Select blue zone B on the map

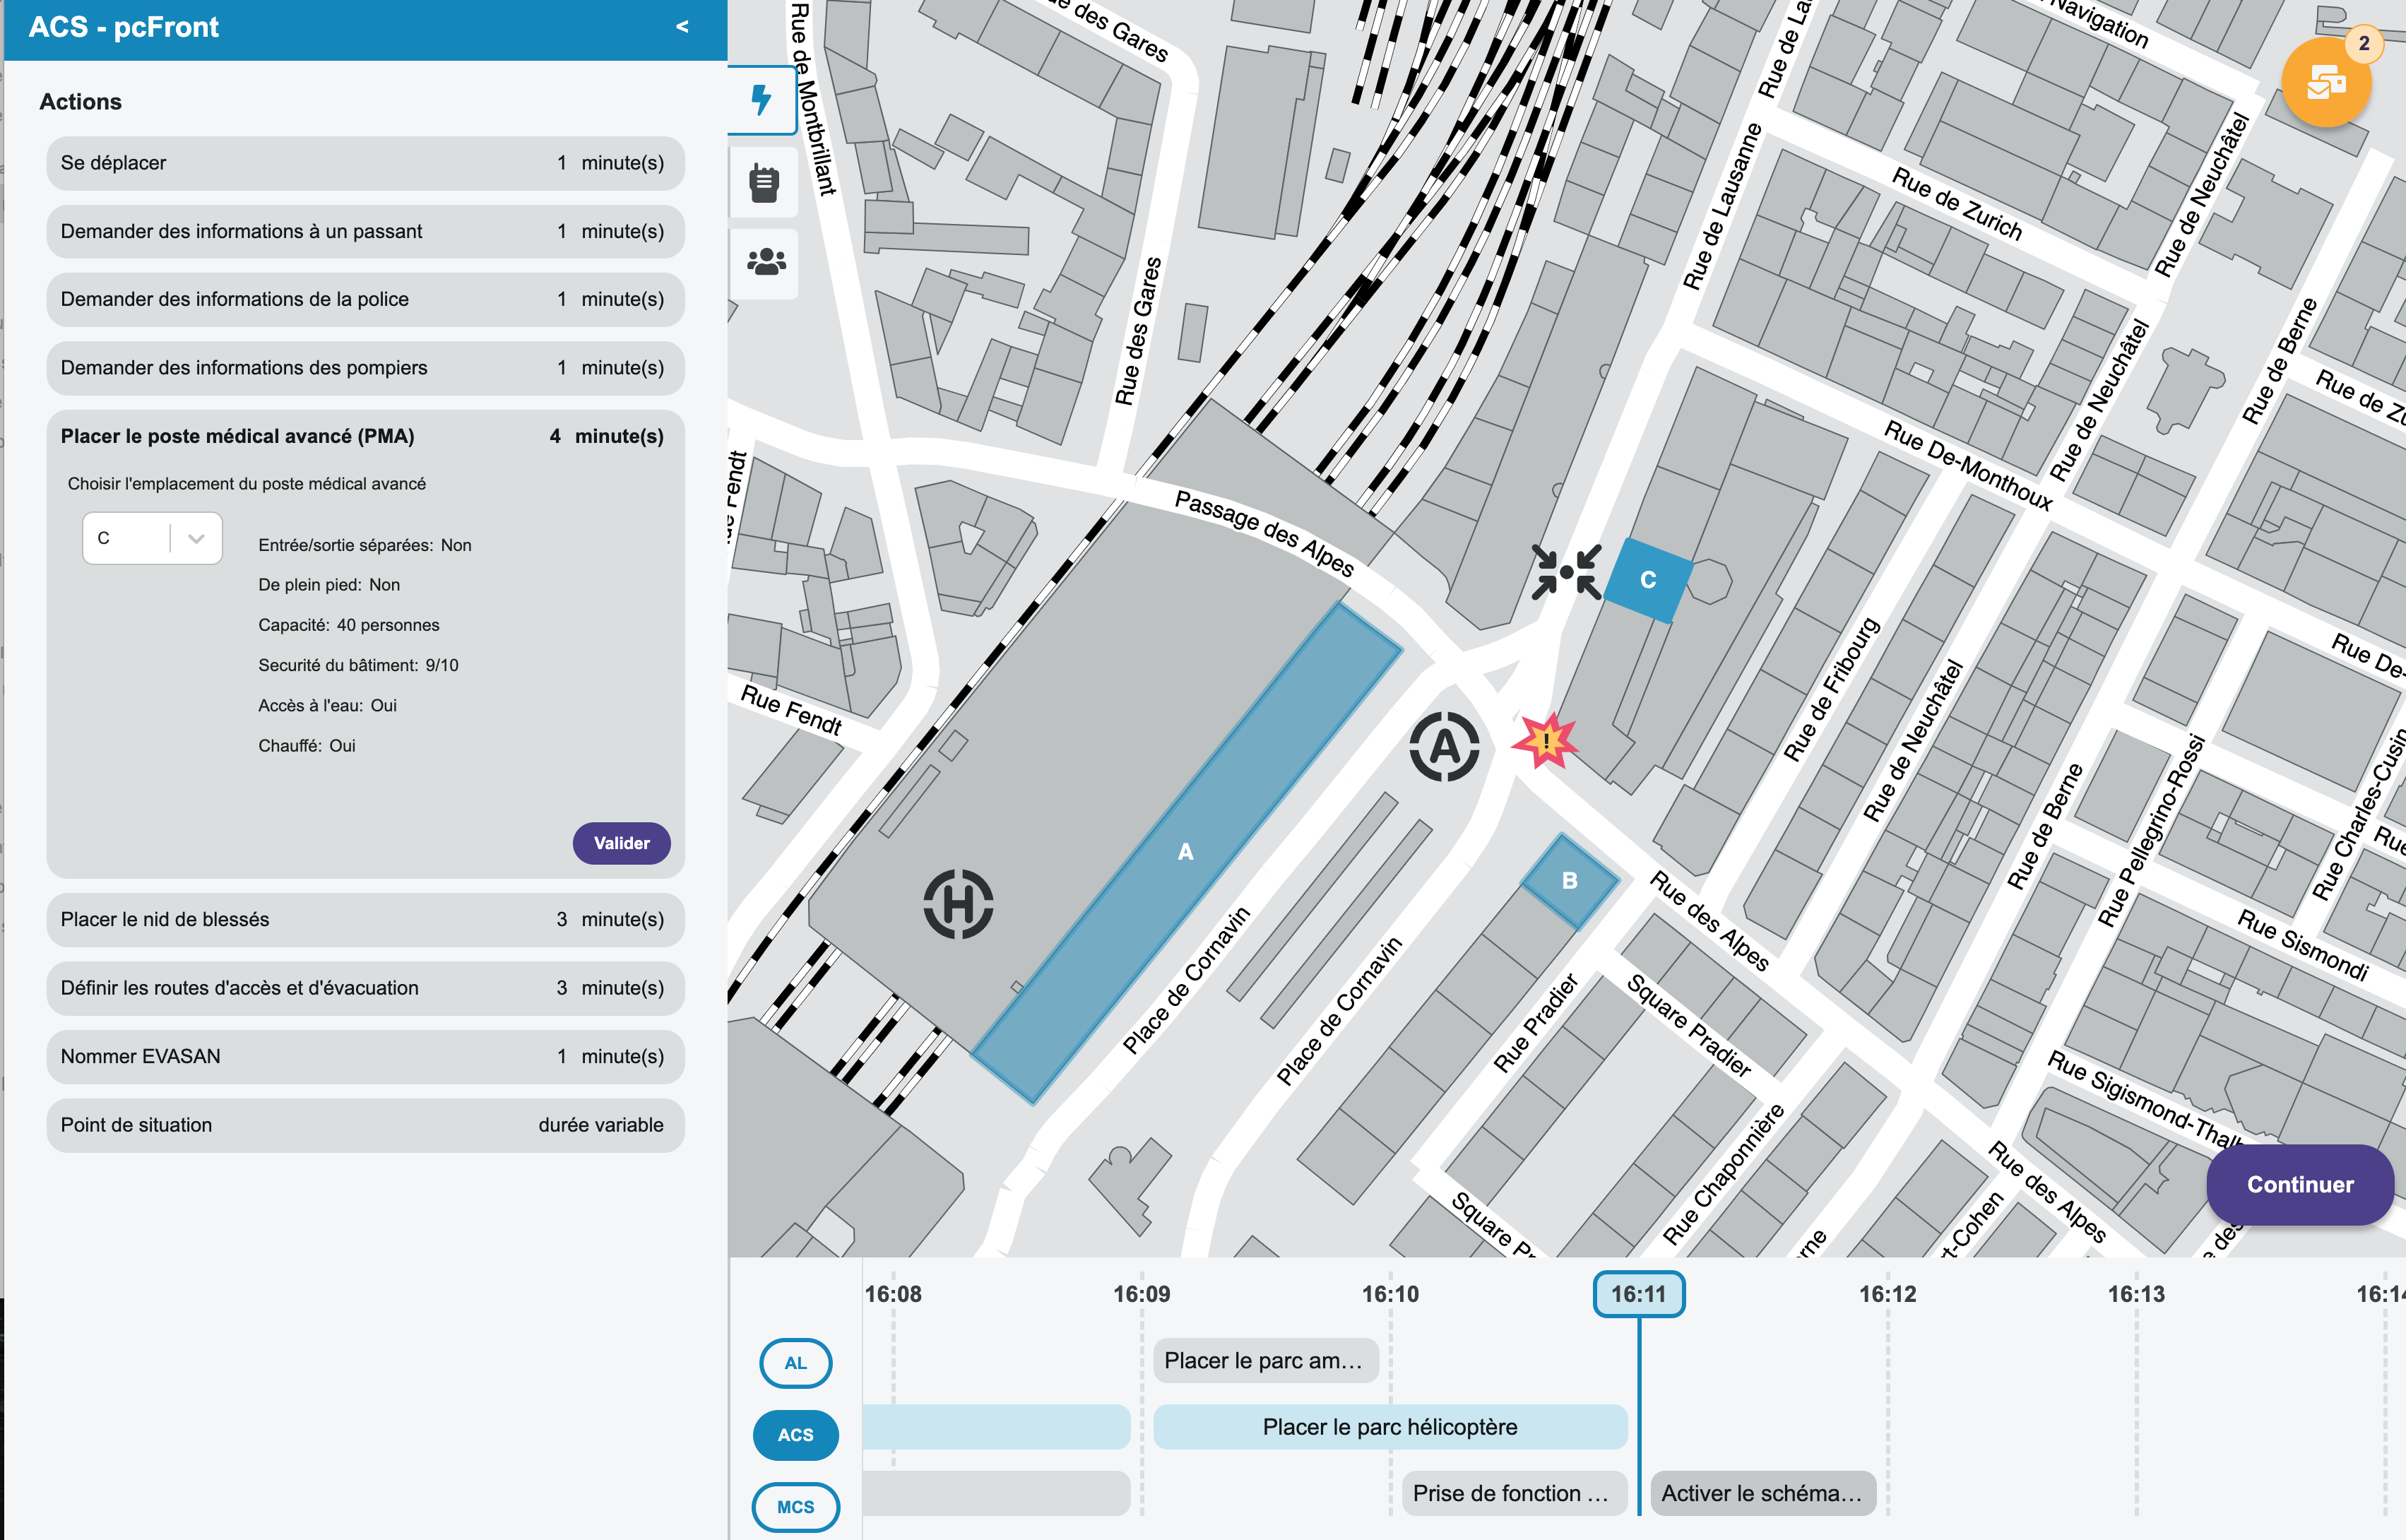1569,881
